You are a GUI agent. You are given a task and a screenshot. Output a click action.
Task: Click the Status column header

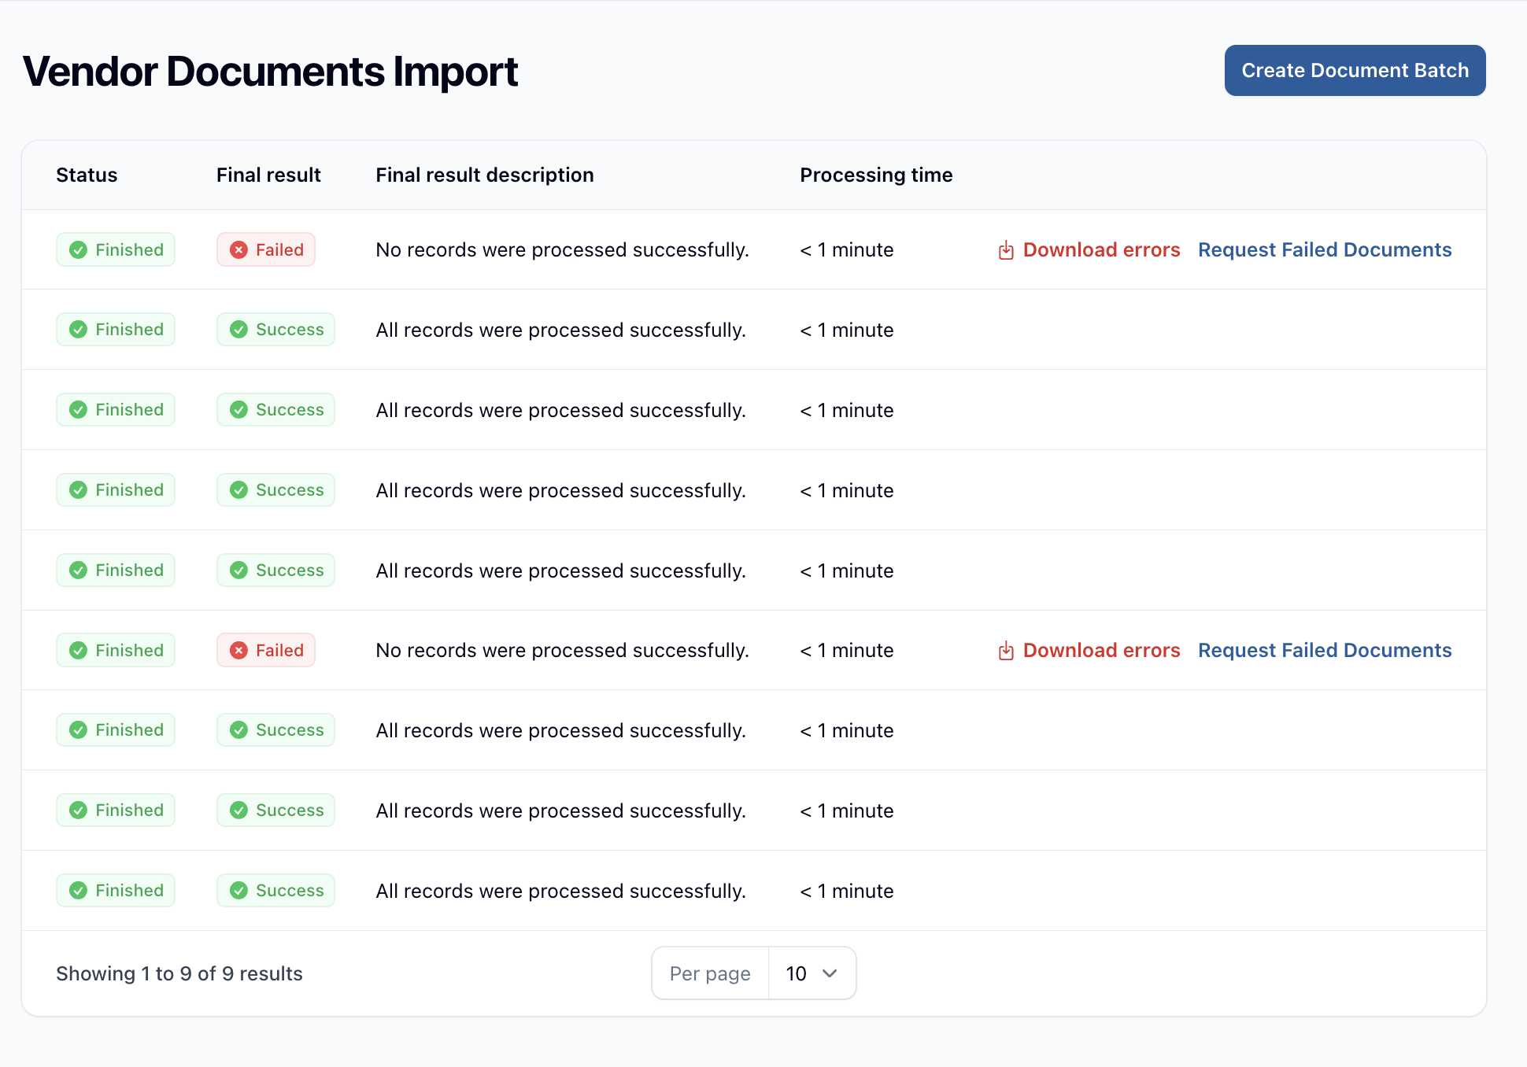click(87, 175)
